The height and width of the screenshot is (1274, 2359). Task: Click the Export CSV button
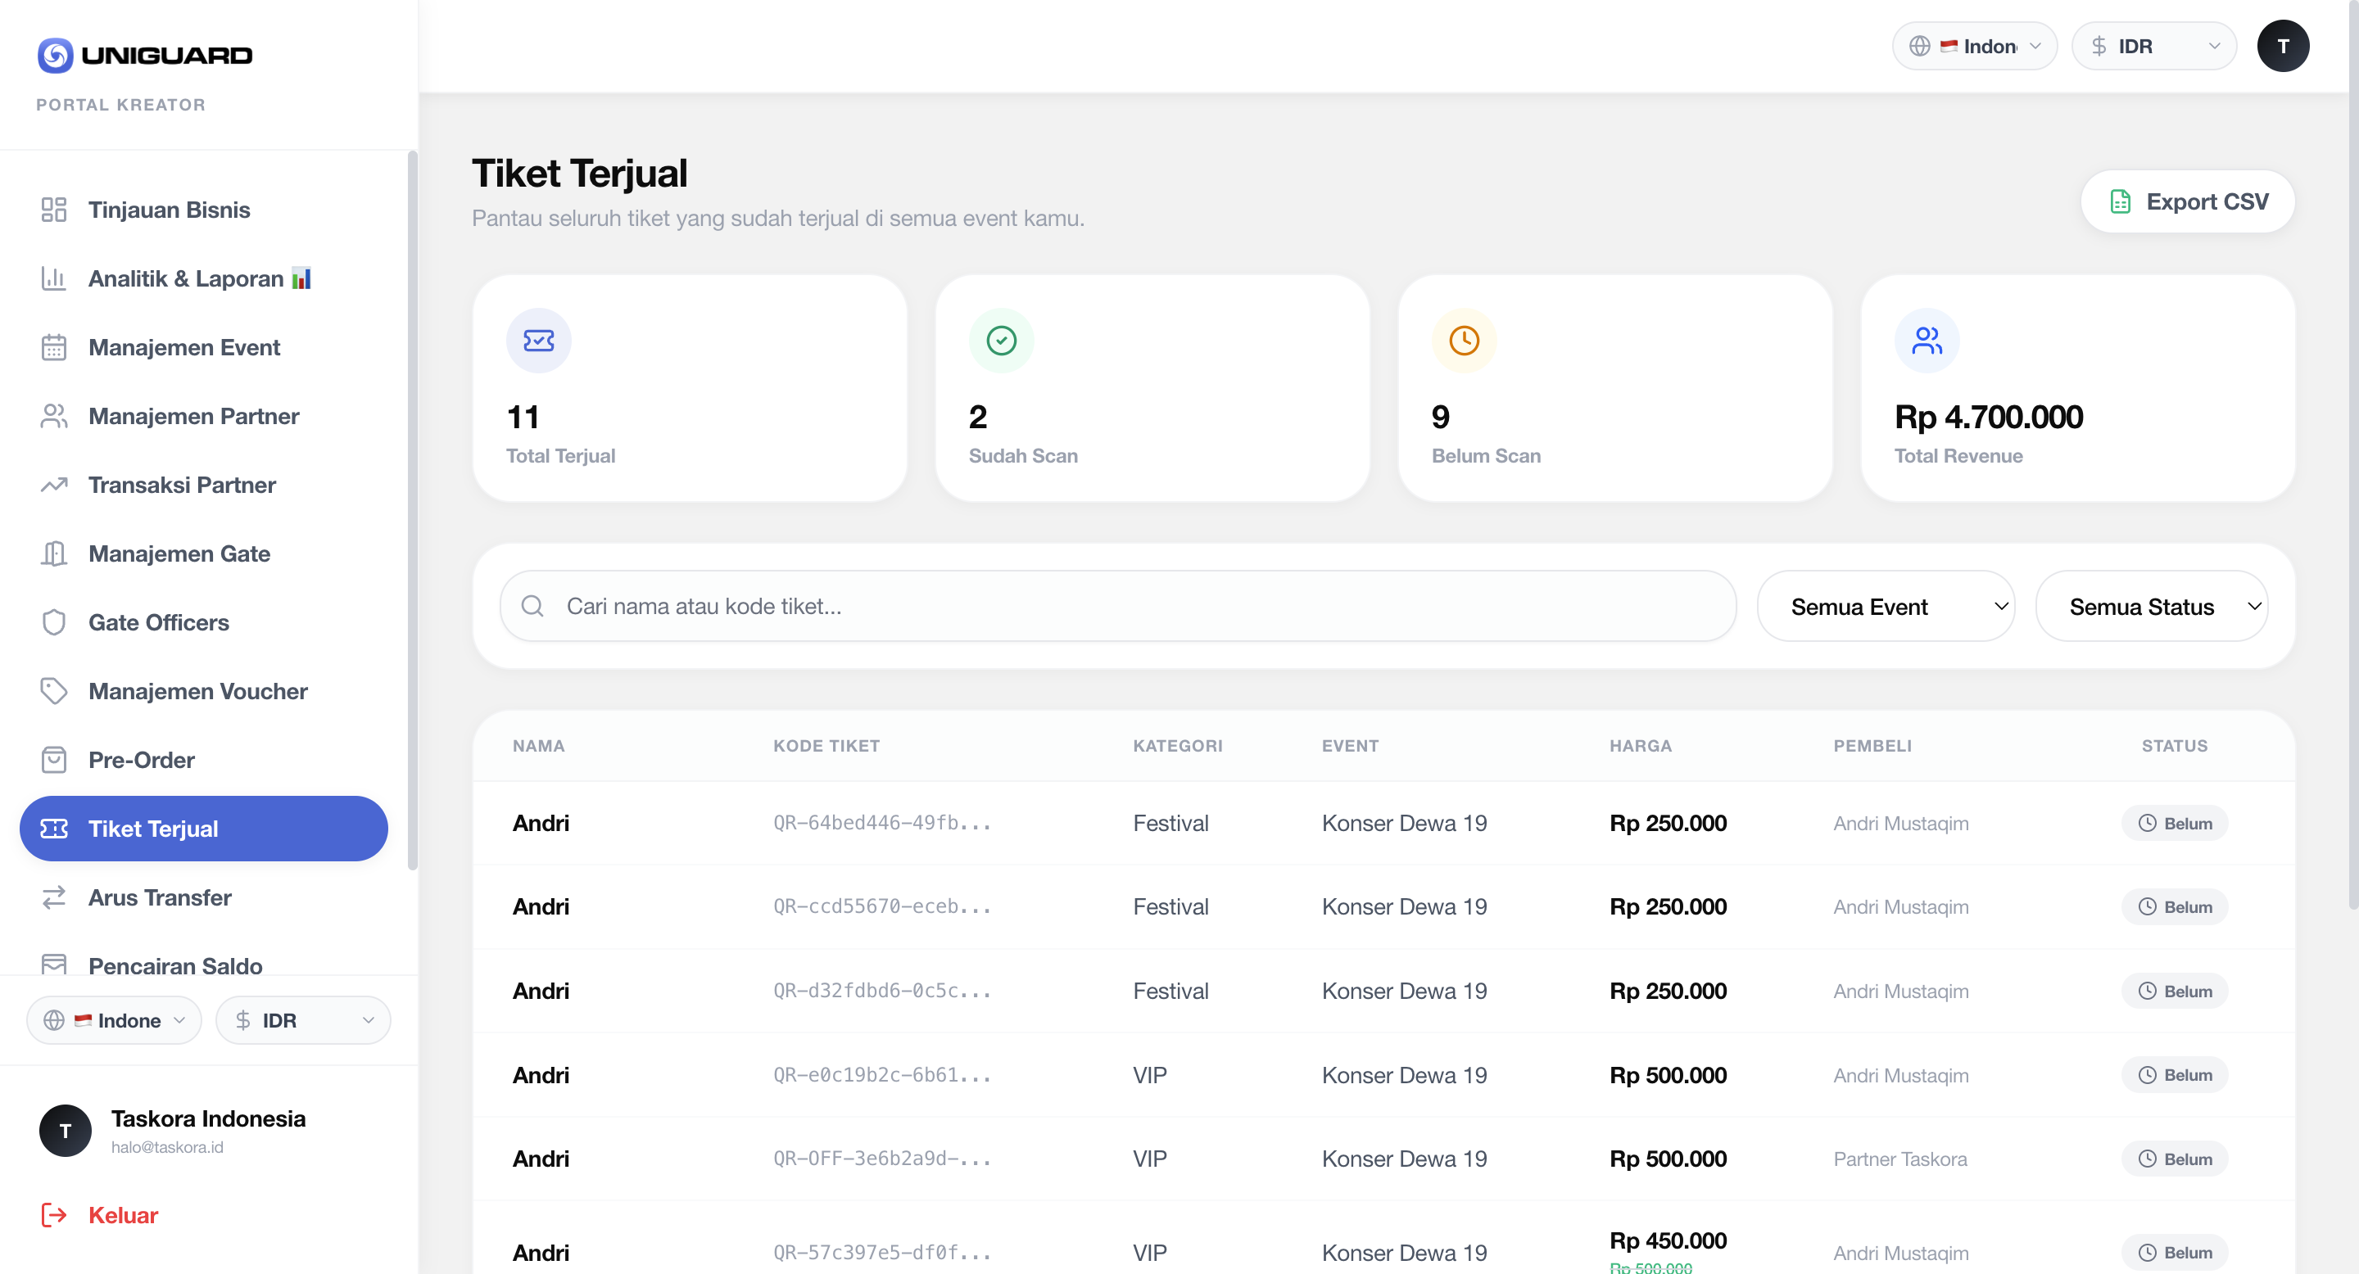[2188, 201]
